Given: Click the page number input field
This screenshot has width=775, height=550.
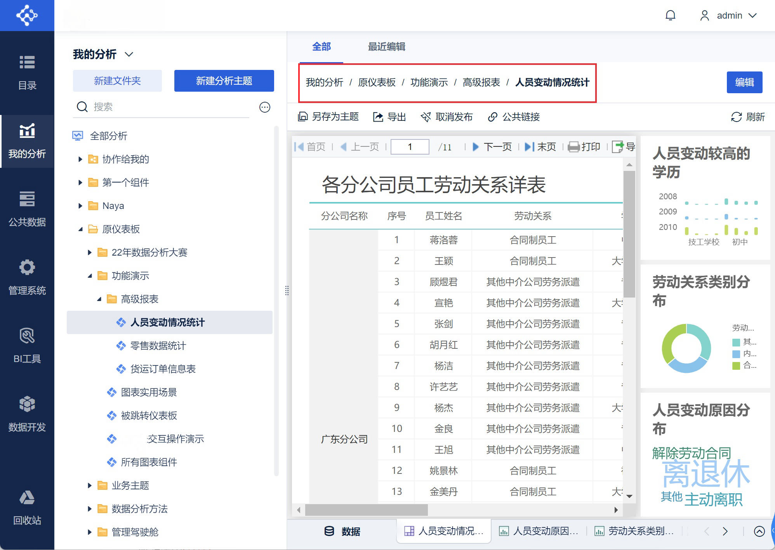Looking at the screenshot, I should pos(410,147).
